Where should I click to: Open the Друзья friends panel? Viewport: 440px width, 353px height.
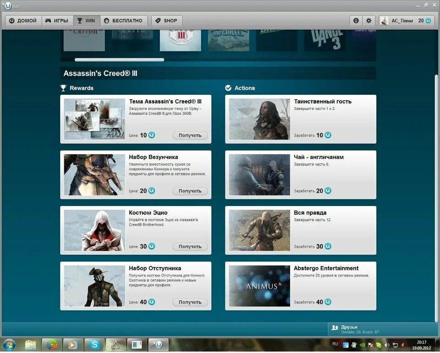(x=383, y=329)
